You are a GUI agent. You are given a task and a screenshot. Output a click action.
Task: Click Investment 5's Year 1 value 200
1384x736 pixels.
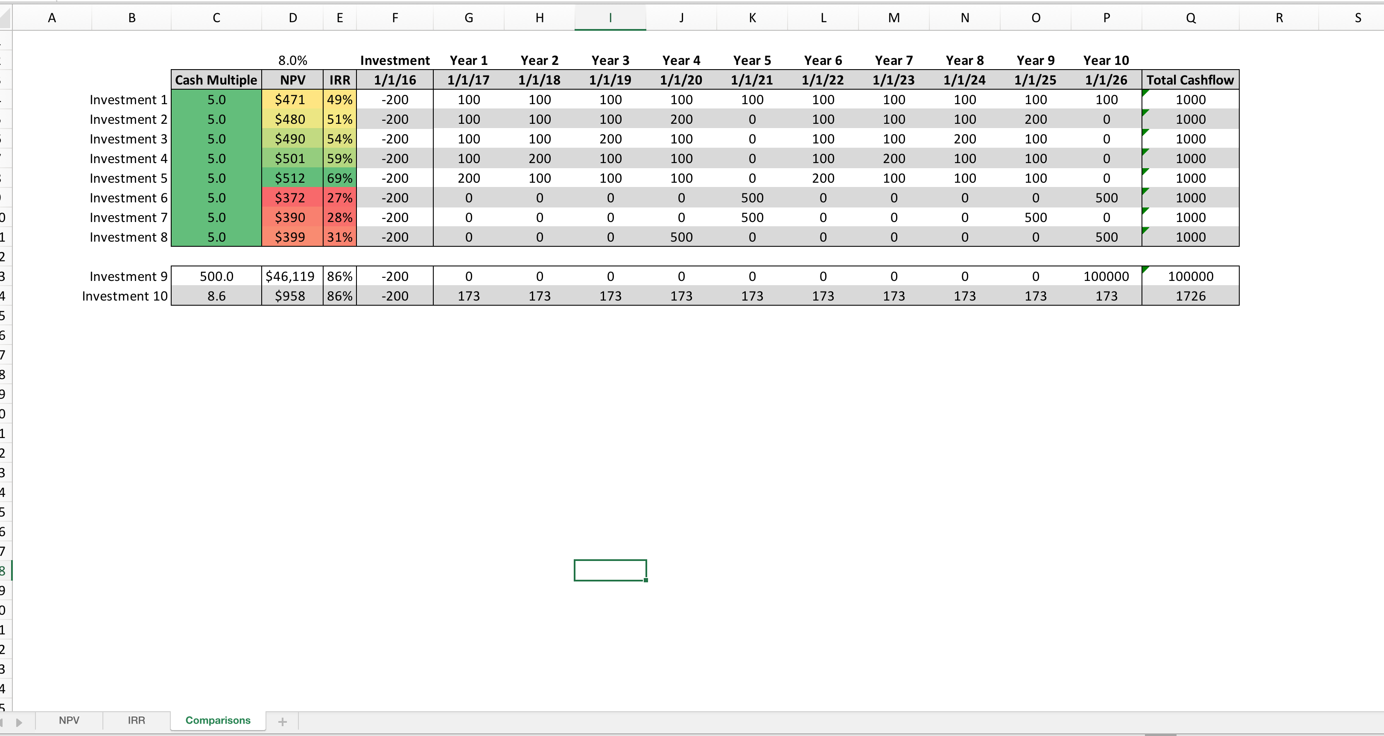[x=468, y=178]
